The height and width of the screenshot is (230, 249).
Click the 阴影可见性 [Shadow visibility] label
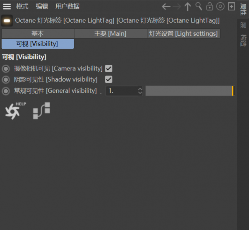(56, 79)
